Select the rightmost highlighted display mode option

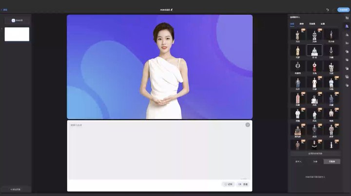coord(331,161)
